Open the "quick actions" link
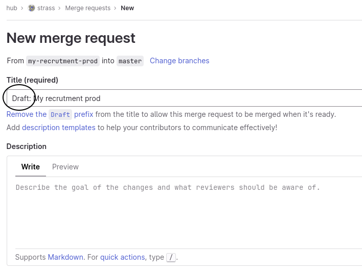Image resolution: width=362 pixels, height=273 pixels. click(x=122, y=257)
